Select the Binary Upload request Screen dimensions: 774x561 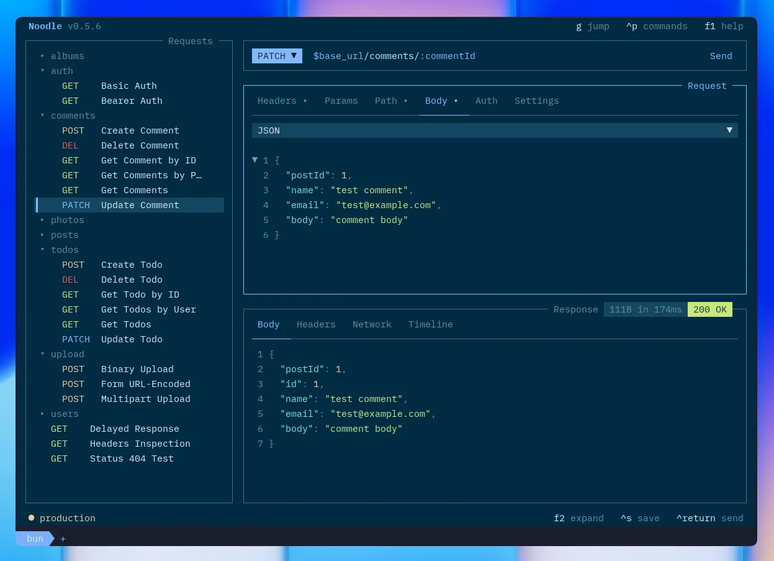pyautogui.click(x=129, y=369)
